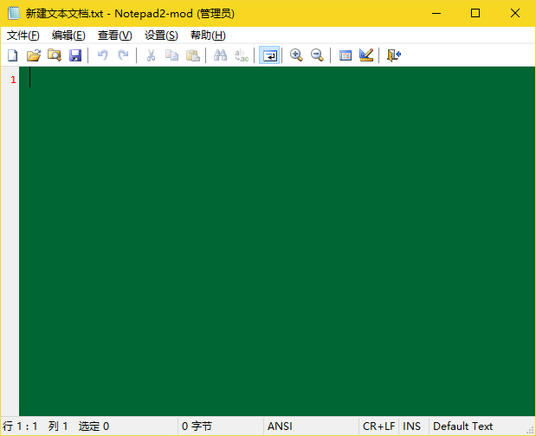Zoom out with the minus magnifier
The image size is (536, 436).
coord(317,55)
